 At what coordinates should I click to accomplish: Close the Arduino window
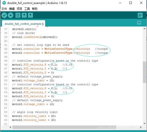coord(141,3)
